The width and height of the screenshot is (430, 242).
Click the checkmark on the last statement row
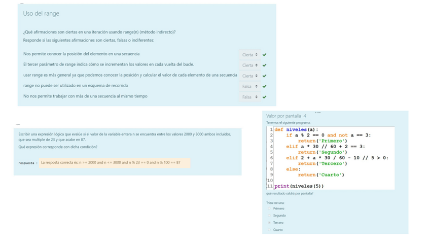pos(265,97)
